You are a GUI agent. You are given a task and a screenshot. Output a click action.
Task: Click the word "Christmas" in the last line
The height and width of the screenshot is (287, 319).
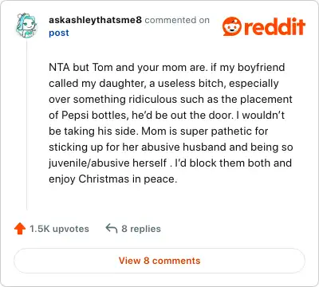coord(104,179)
